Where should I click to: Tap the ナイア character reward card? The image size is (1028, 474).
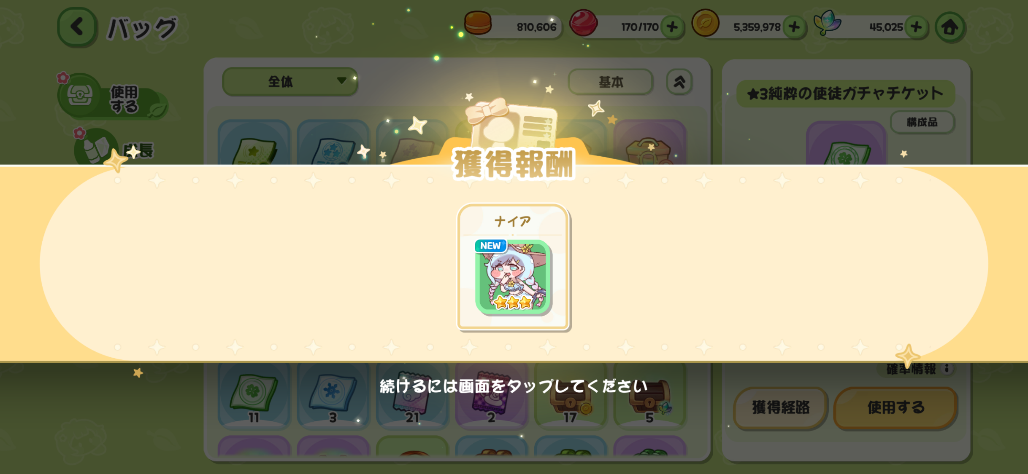click(x=513, y=267)
